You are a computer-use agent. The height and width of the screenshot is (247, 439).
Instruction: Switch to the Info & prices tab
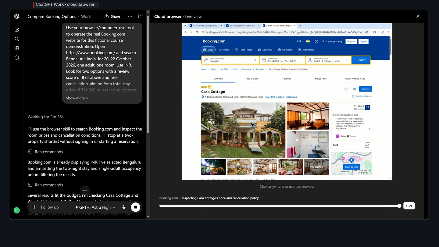tap(252, 79)
